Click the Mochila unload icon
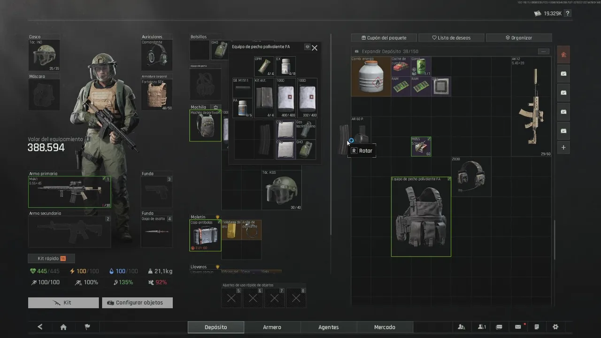The width and height of the screenshot is (601, 338). click(x=216, y=107)
